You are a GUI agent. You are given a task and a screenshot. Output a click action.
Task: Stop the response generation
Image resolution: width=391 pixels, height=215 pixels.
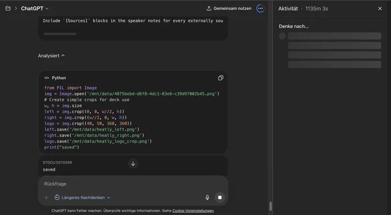pyautogui.click(x=220, y=198)
